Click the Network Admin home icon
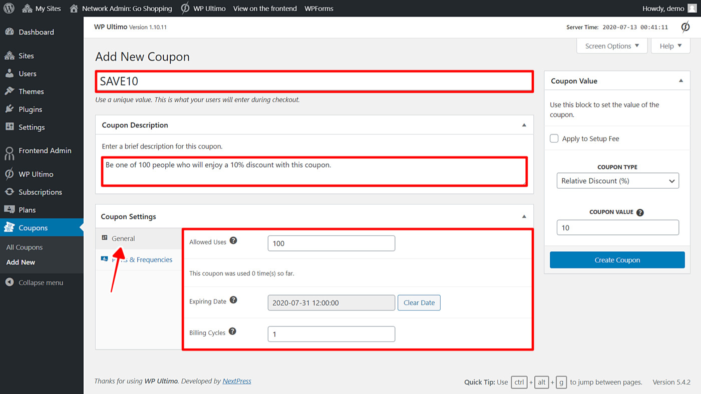The width and height of the screenshot is (701, 394). (x=74, y=8)
